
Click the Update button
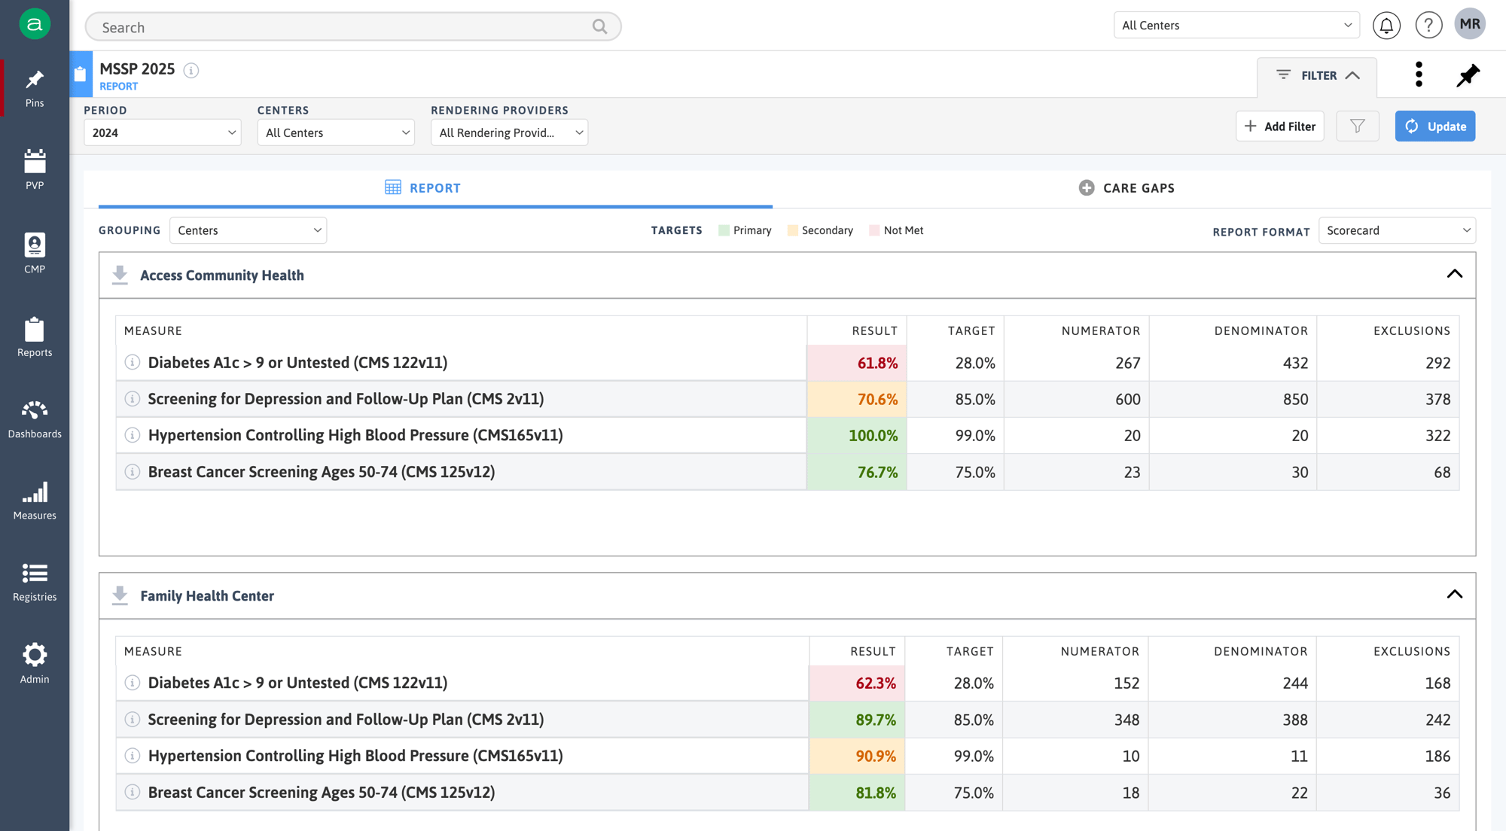point(1435,126)
